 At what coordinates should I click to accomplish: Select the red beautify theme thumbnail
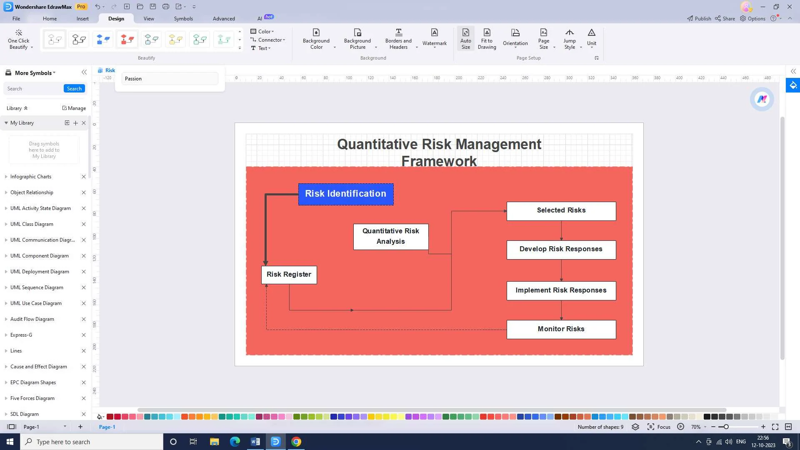[127, 40]
